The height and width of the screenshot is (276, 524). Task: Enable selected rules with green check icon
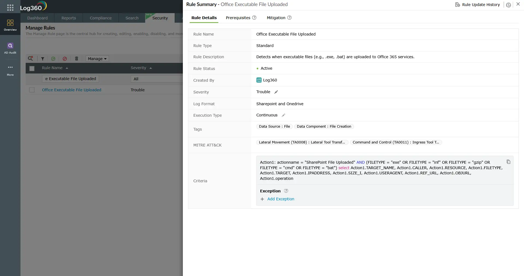tap(53, 59)
